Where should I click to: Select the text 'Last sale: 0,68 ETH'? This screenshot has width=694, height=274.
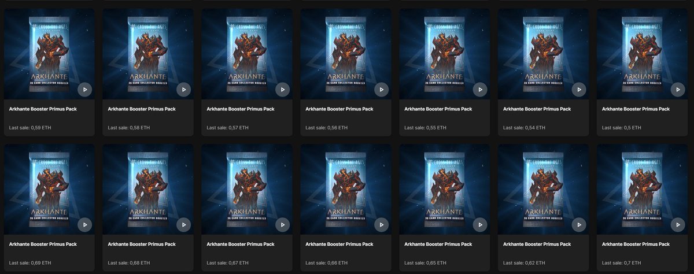130,262
